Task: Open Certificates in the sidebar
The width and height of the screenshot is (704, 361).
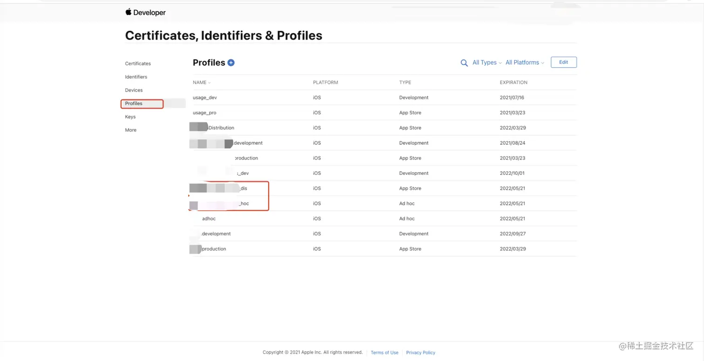Action: click(138, 63)
